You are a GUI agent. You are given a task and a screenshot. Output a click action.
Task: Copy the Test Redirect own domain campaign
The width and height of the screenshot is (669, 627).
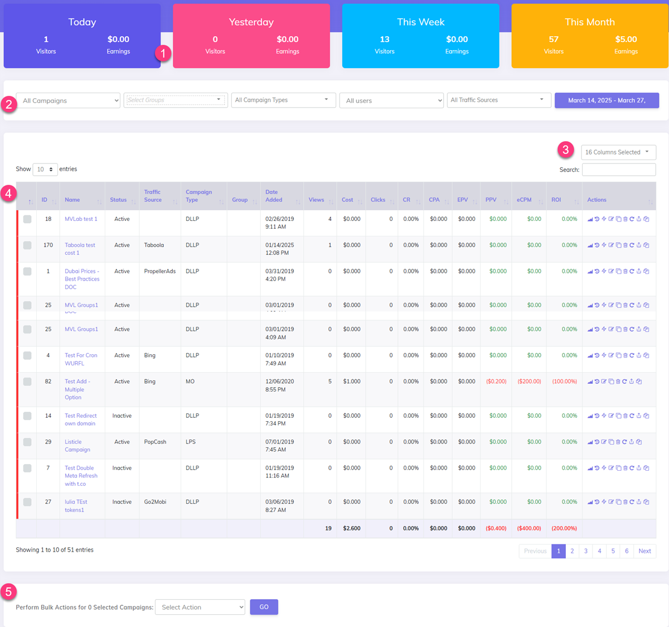pos(619,416)
